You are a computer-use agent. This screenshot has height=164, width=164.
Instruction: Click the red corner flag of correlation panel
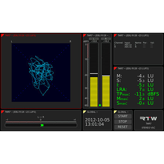3,112
